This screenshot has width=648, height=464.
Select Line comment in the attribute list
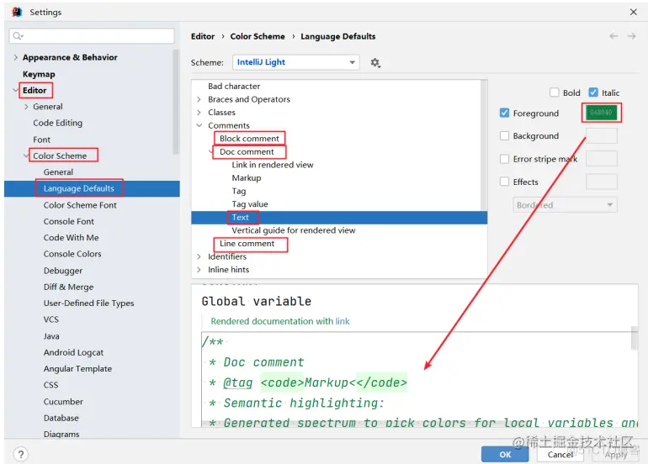[x=247, y=244]
